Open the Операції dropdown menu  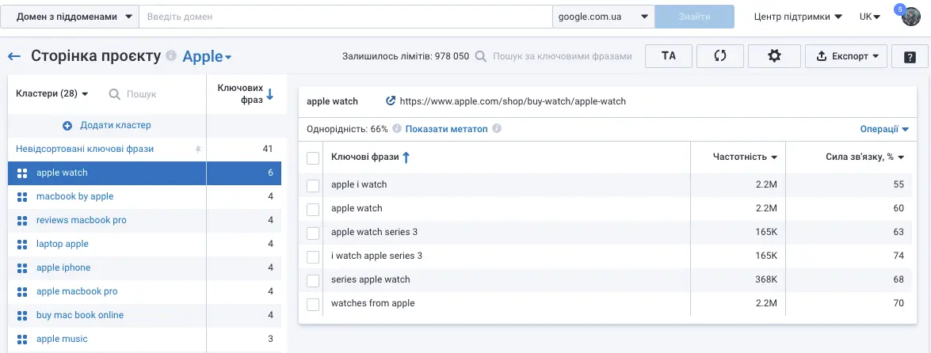883,129
